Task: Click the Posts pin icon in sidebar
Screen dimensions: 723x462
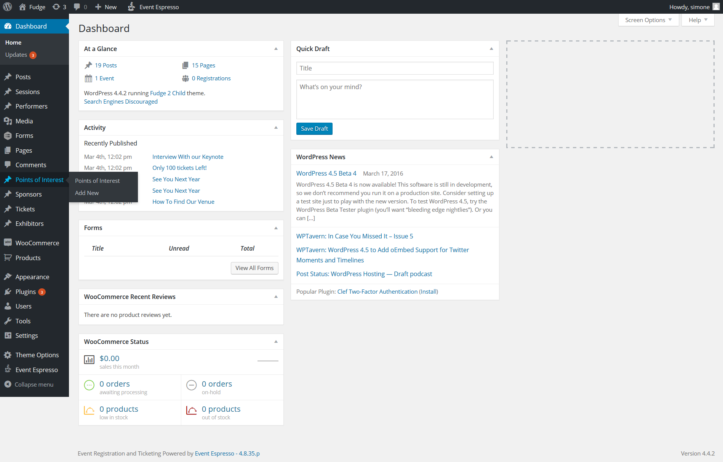Action: click(x=8, y=77)
